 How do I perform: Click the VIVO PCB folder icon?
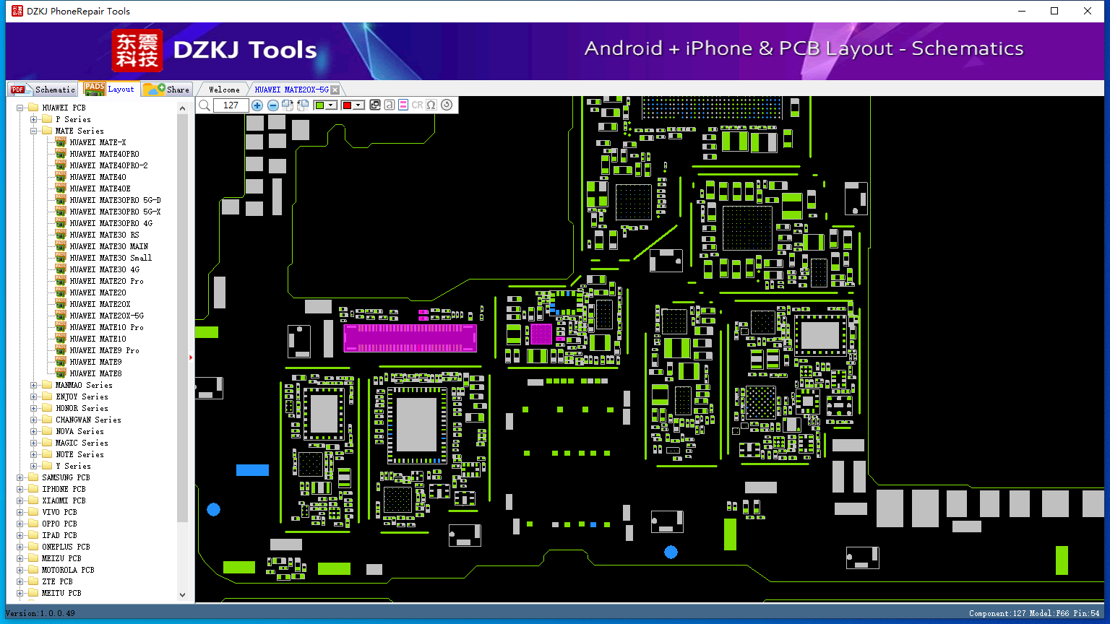coord(33,512)
